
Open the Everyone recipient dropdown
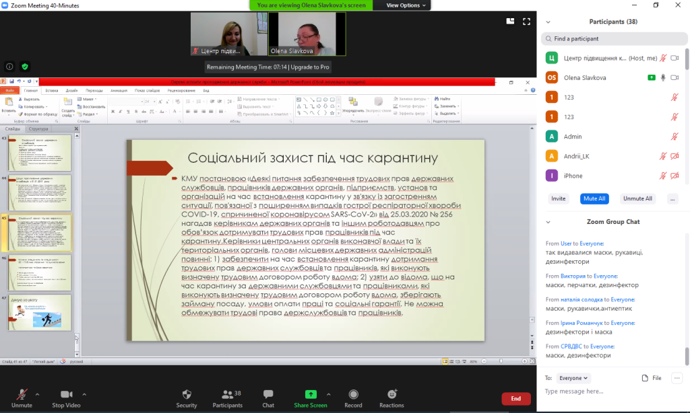[574, 378]
